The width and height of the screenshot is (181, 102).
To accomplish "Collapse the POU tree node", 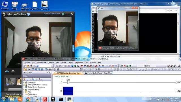I will tap(24, 92).
